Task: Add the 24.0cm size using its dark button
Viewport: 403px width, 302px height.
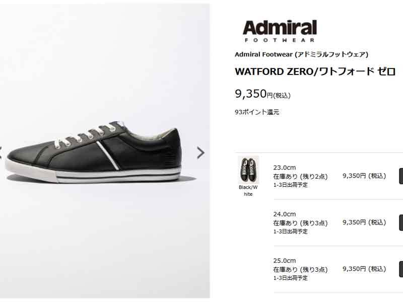Action: (x=401, y=222)
